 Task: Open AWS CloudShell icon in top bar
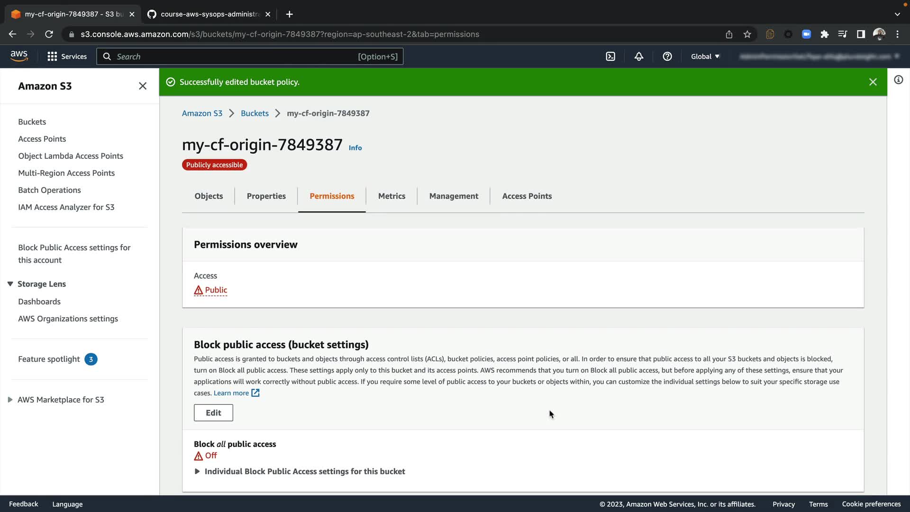610,56
